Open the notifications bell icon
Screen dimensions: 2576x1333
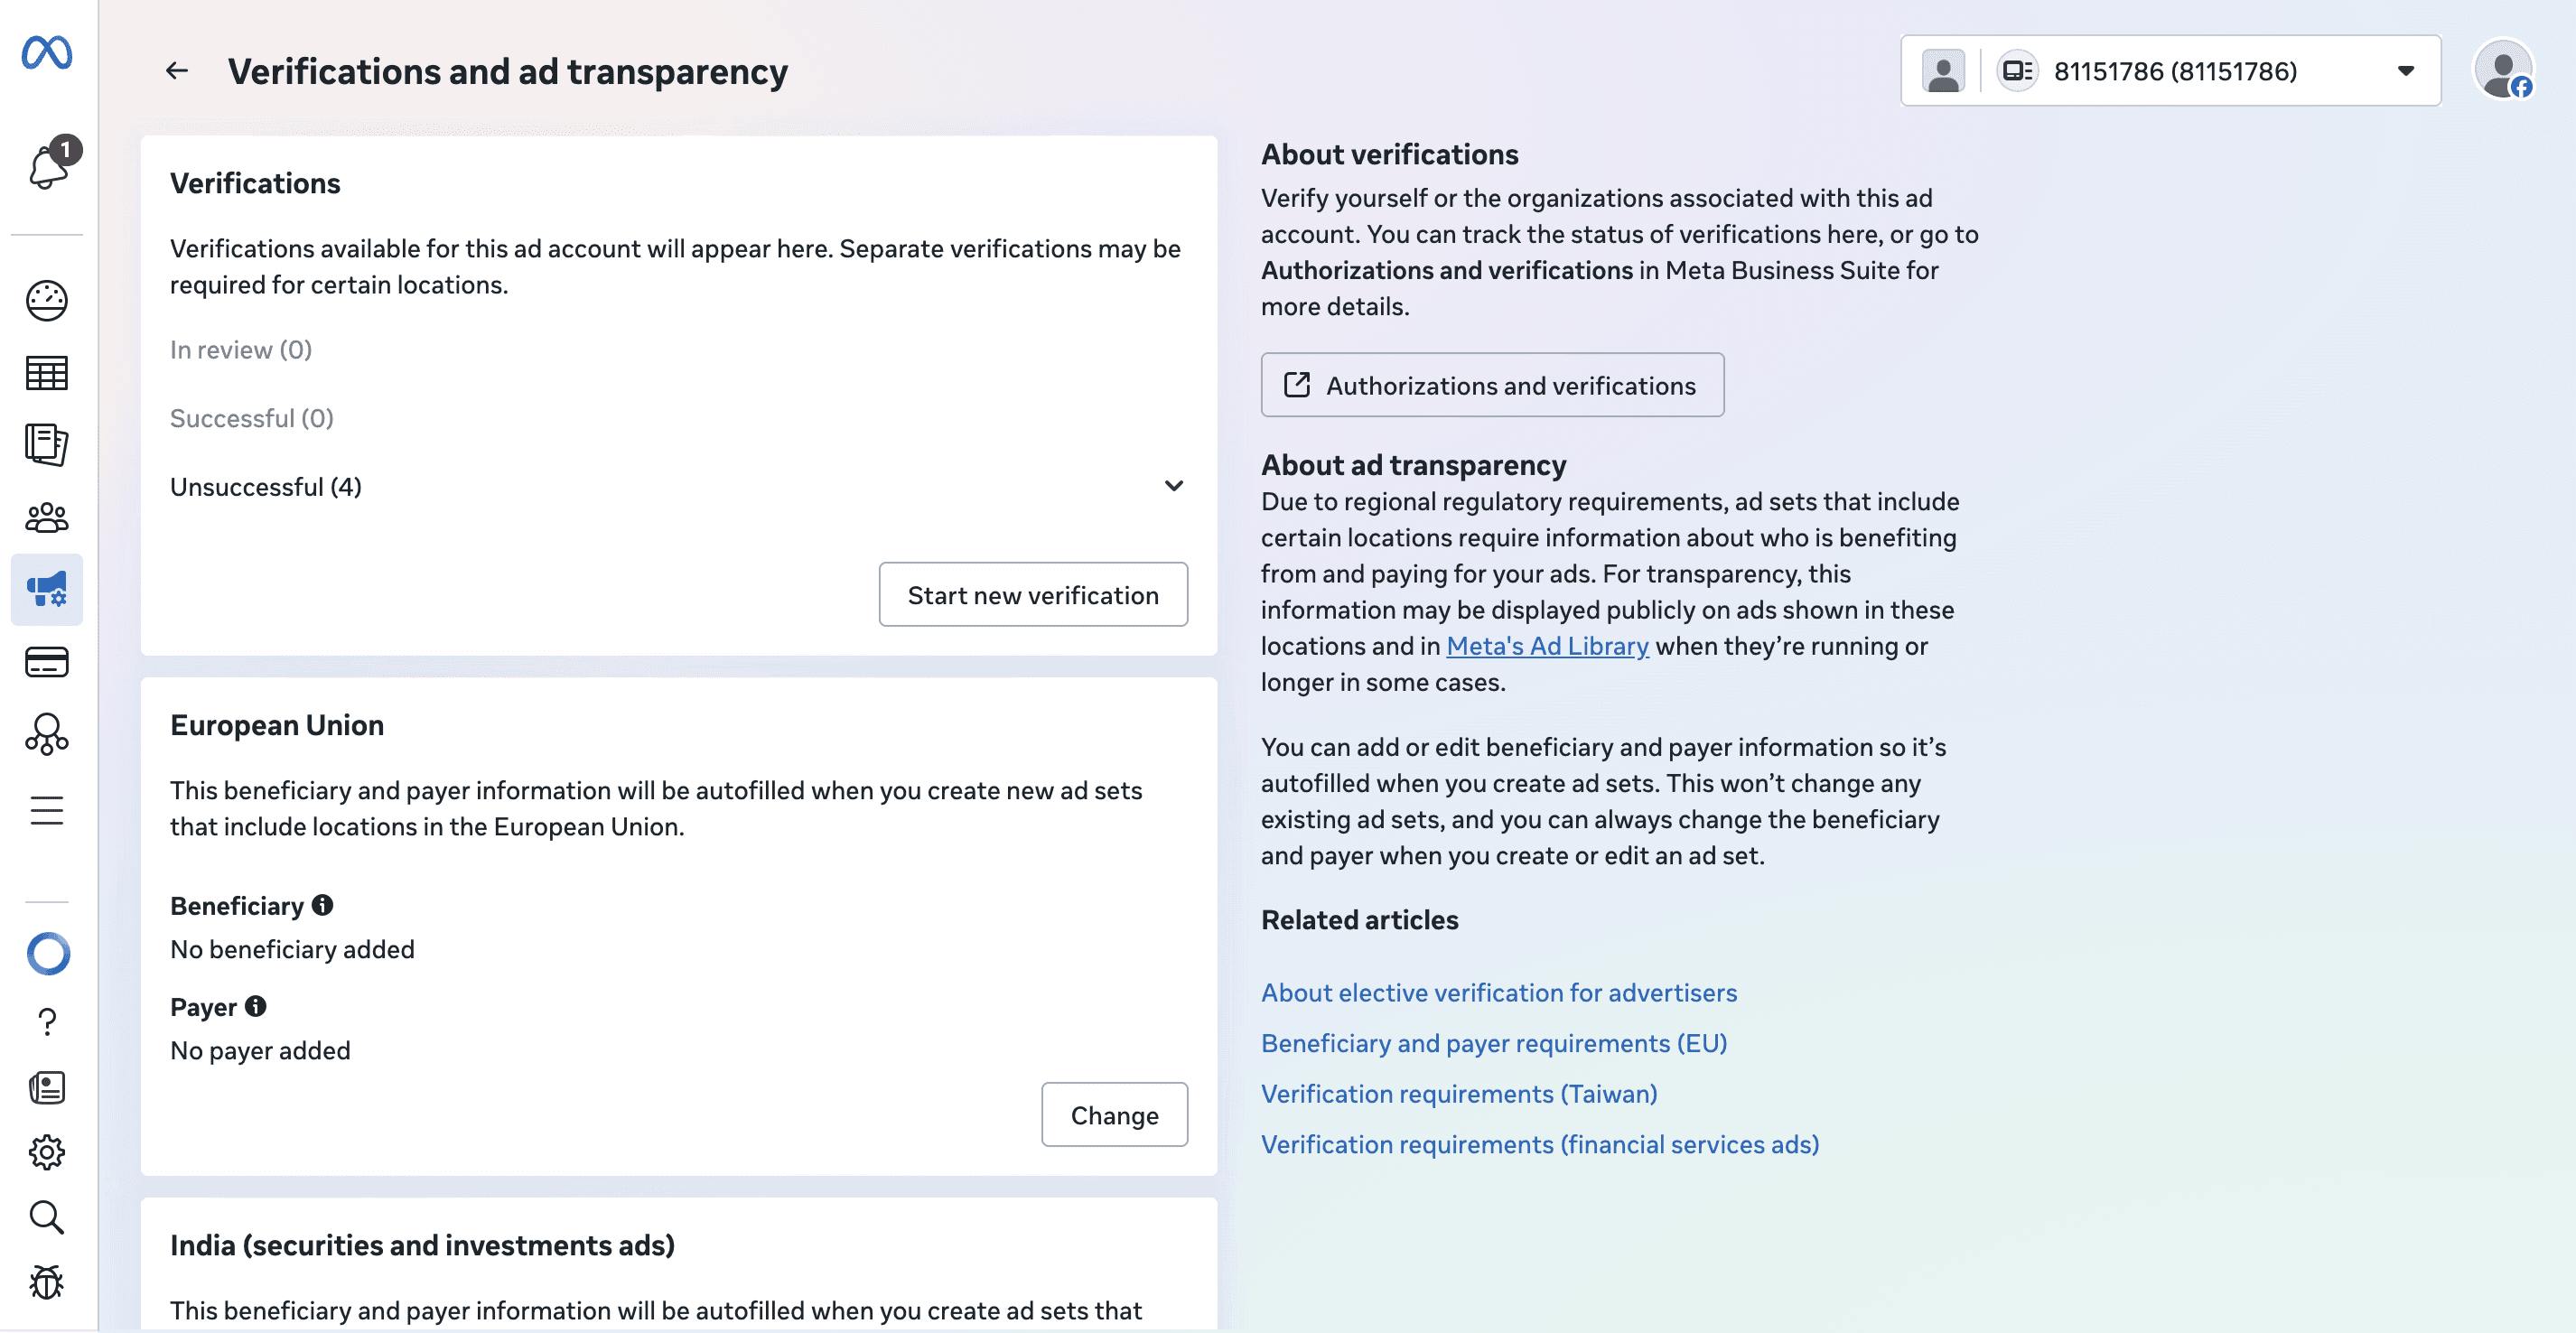(48, 165)
